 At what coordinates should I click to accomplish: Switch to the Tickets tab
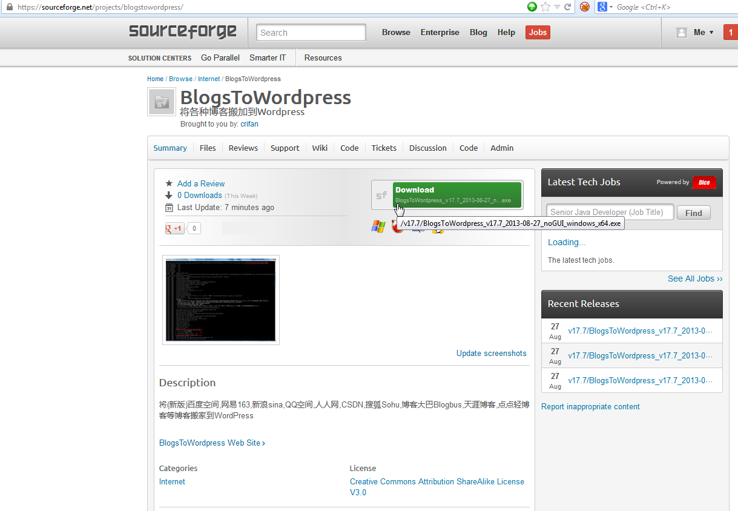coord(384,148)
